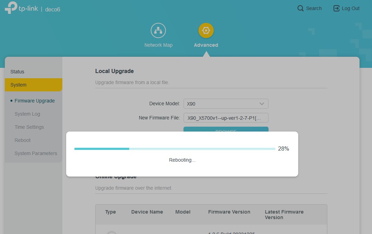
Task: Click the Device Name column header
Action: (x=147, y=212)
